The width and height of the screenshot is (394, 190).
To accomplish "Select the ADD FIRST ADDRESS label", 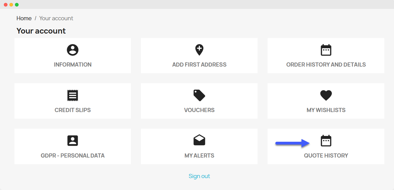I will coord(199,65).
